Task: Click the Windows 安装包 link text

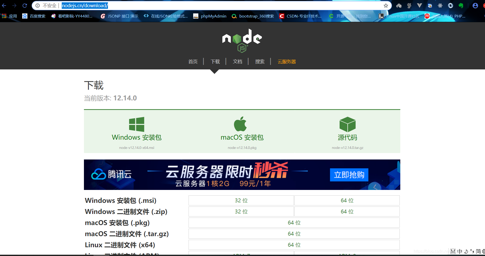Action: (137, 137)
